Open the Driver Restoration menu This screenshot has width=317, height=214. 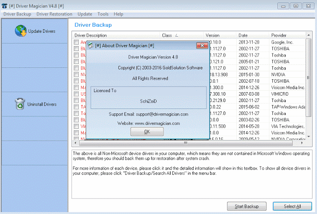tap(54, 14)
